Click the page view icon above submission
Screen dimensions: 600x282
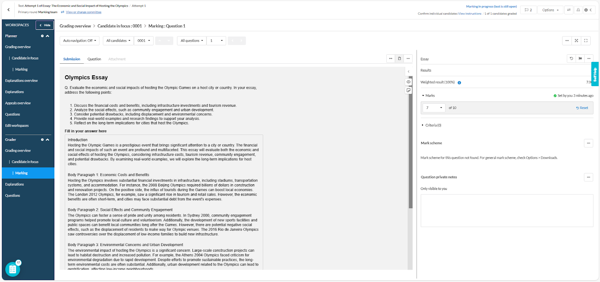click(399, 58)
